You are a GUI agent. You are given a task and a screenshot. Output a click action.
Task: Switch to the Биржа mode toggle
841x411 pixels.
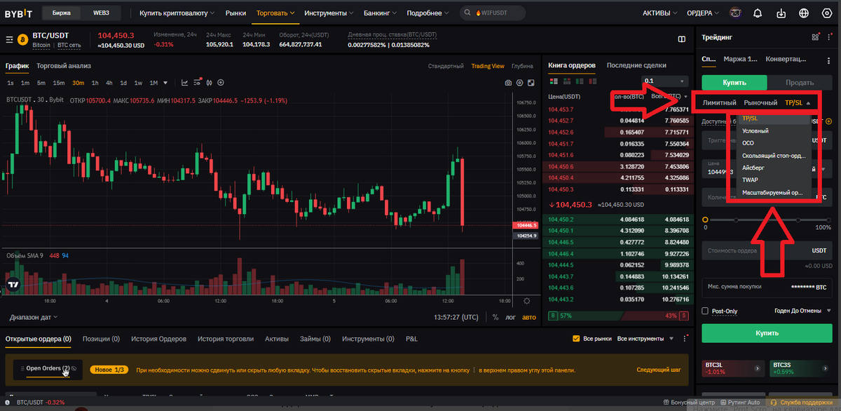pos(61,13)
